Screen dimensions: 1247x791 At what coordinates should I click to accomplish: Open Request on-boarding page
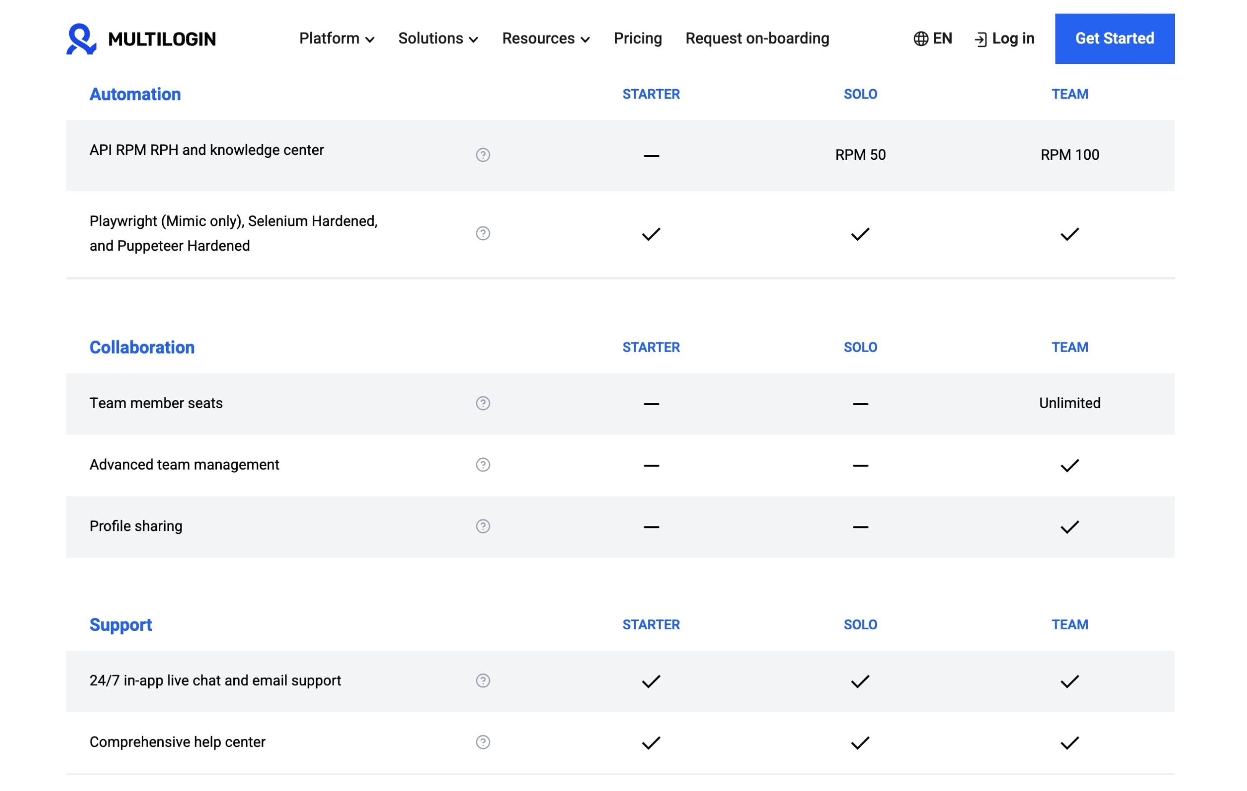click(757, 39)
